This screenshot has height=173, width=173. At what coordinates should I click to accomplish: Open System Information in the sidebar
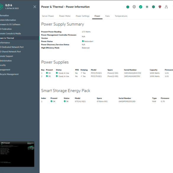[8, 20]
